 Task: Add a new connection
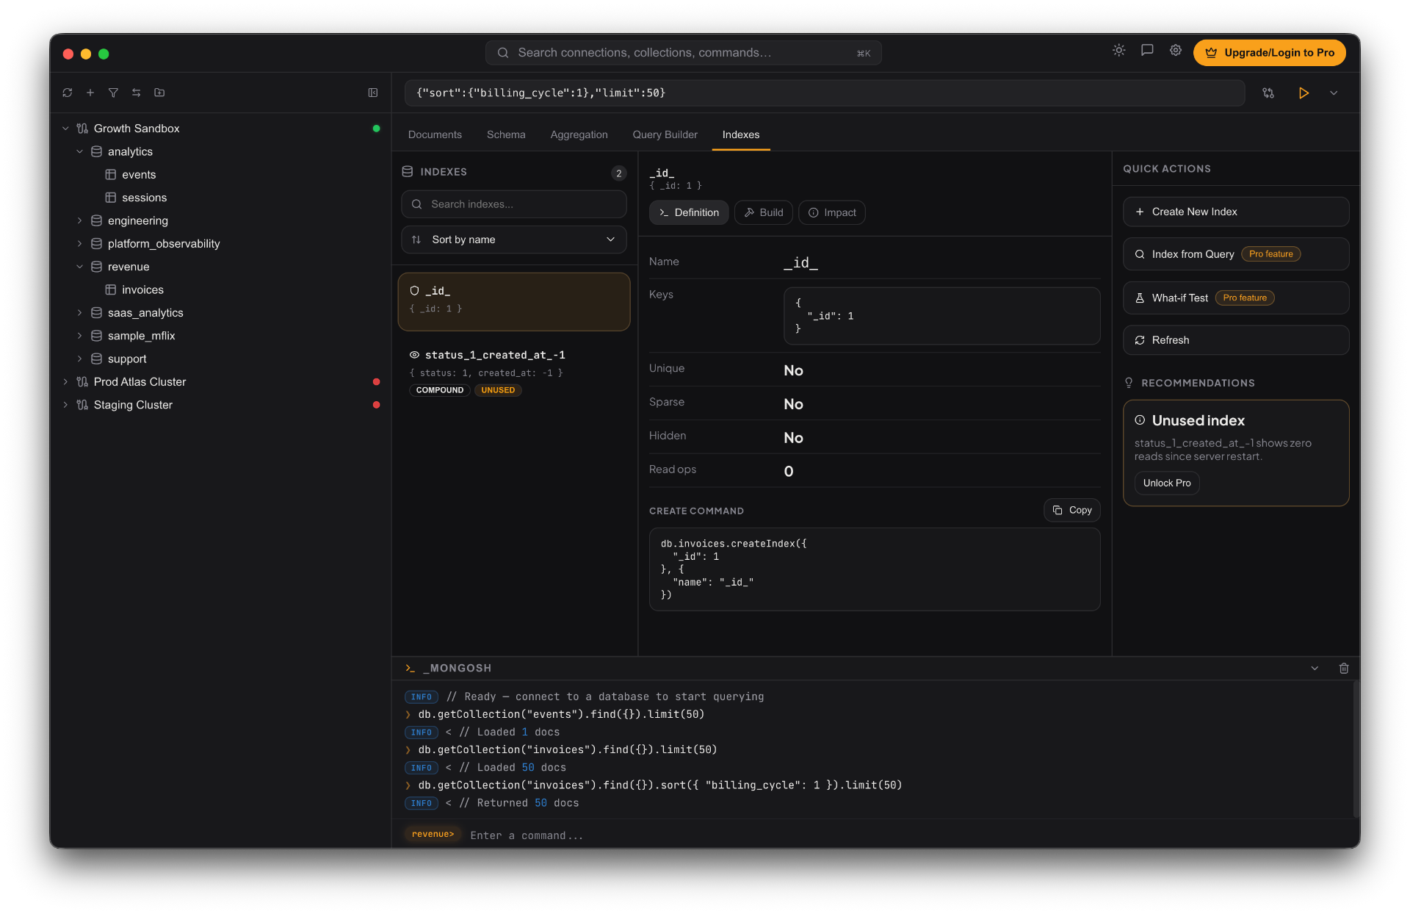point(90,93)
